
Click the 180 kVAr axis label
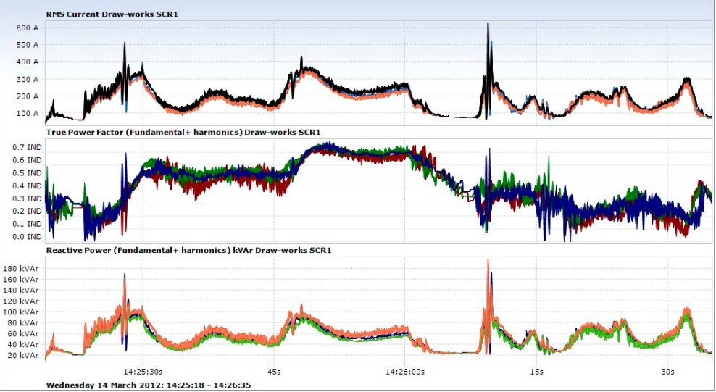21,268
